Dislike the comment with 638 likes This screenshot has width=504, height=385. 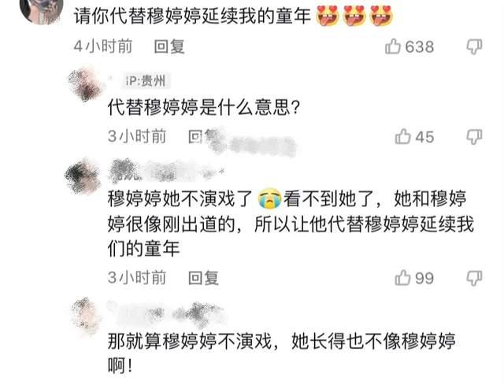(x=474, y=47)
